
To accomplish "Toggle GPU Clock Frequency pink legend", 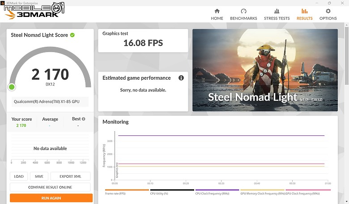I will [308, 192].
